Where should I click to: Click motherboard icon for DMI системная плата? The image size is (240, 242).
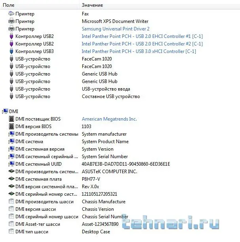pyautogui.click(x=11, y=179)
